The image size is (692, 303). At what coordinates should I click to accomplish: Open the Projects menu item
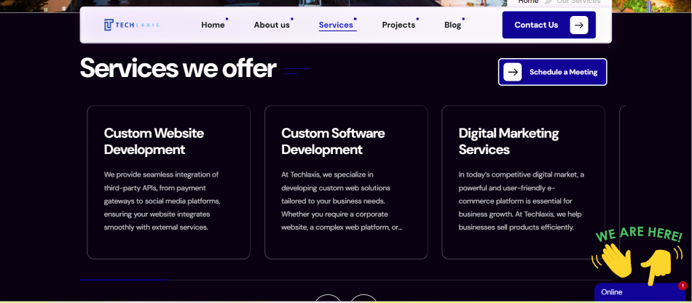click(x=398, y=25)
